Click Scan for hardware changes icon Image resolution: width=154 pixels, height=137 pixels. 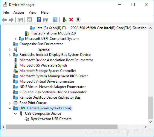coord(55,20)
